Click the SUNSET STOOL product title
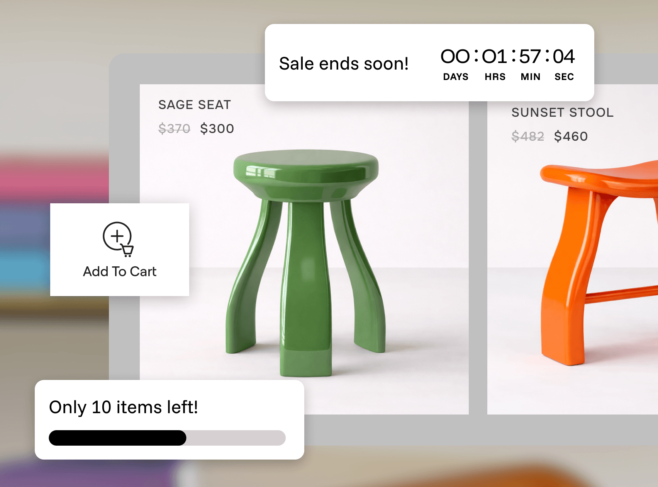 click(563, 112)
